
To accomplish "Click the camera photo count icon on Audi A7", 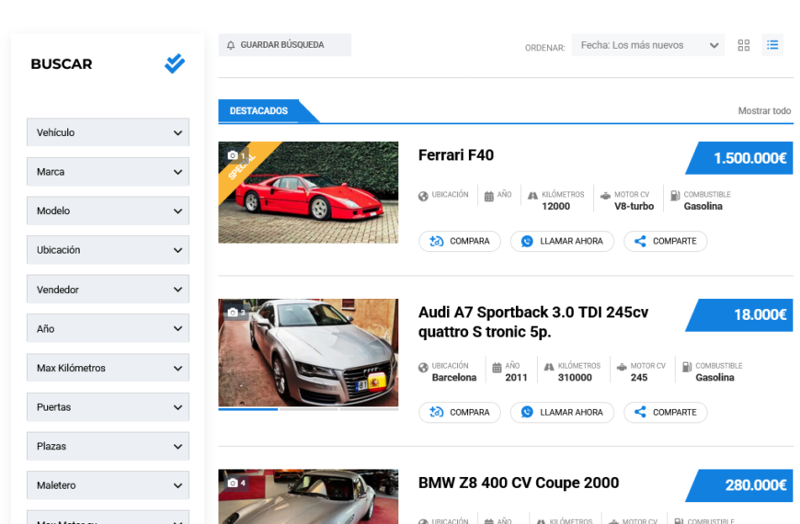I will click(x=233, y=313).
